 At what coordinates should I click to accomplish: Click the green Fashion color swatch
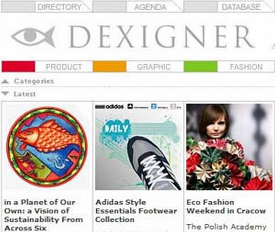(x=201, y=66)
